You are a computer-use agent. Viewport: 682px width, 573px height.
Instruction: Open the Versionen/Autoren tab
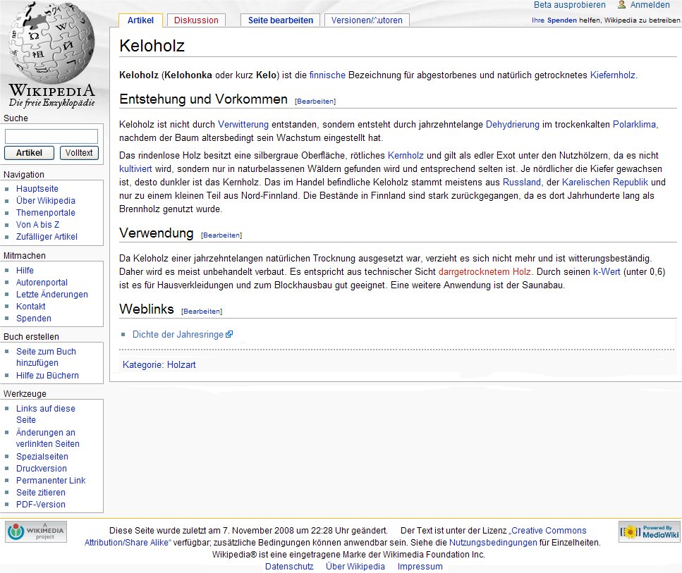(367, 20)
